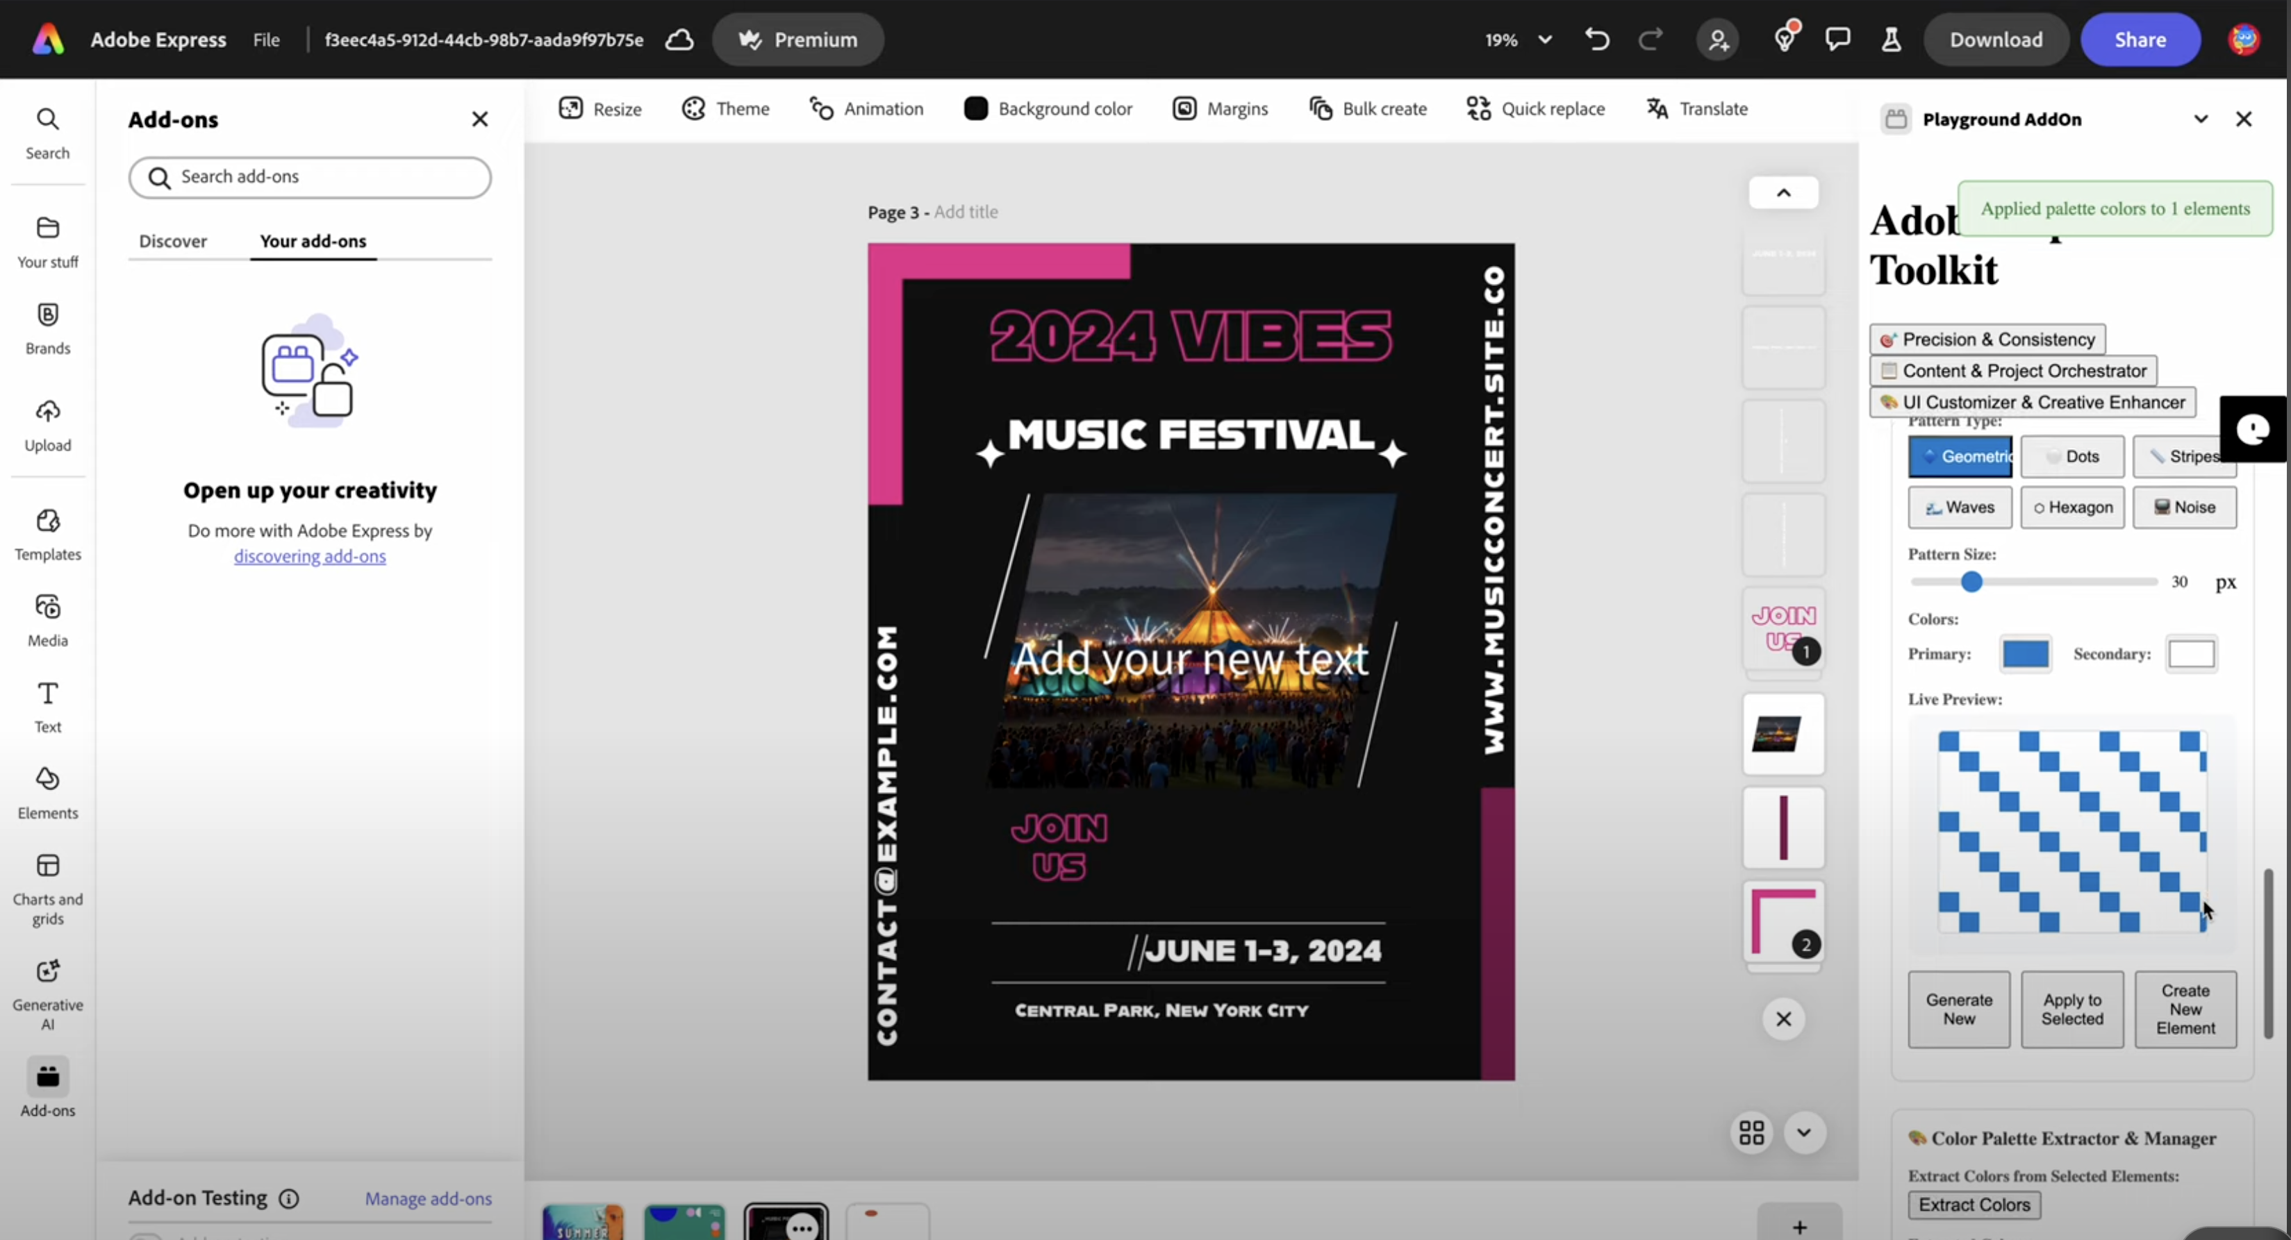Select the Waves pattern type
The height and width of the screenshot is (1240, 2291).
click(x=1959, y=507)
